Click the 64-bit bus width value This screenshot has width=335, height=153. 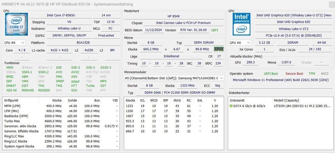(x=322, y=43)
